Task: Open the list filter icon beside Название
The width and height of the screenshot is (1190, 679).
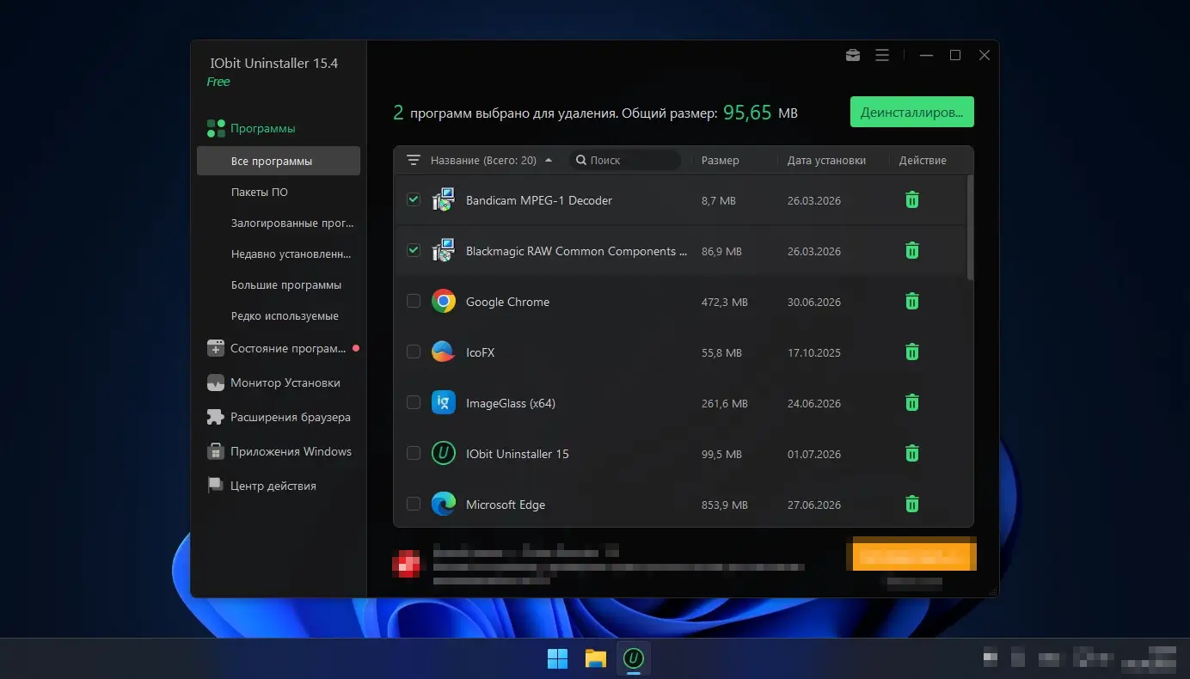Action: point(414,161)
